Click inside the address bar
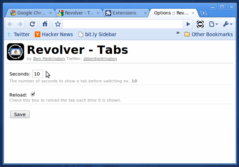This screenshot has width=239, height=167. coord(123,24)
